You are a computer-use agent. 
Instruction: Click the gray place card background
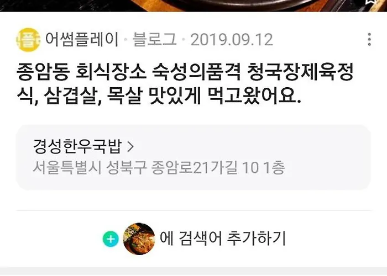(x=193, y=157)
